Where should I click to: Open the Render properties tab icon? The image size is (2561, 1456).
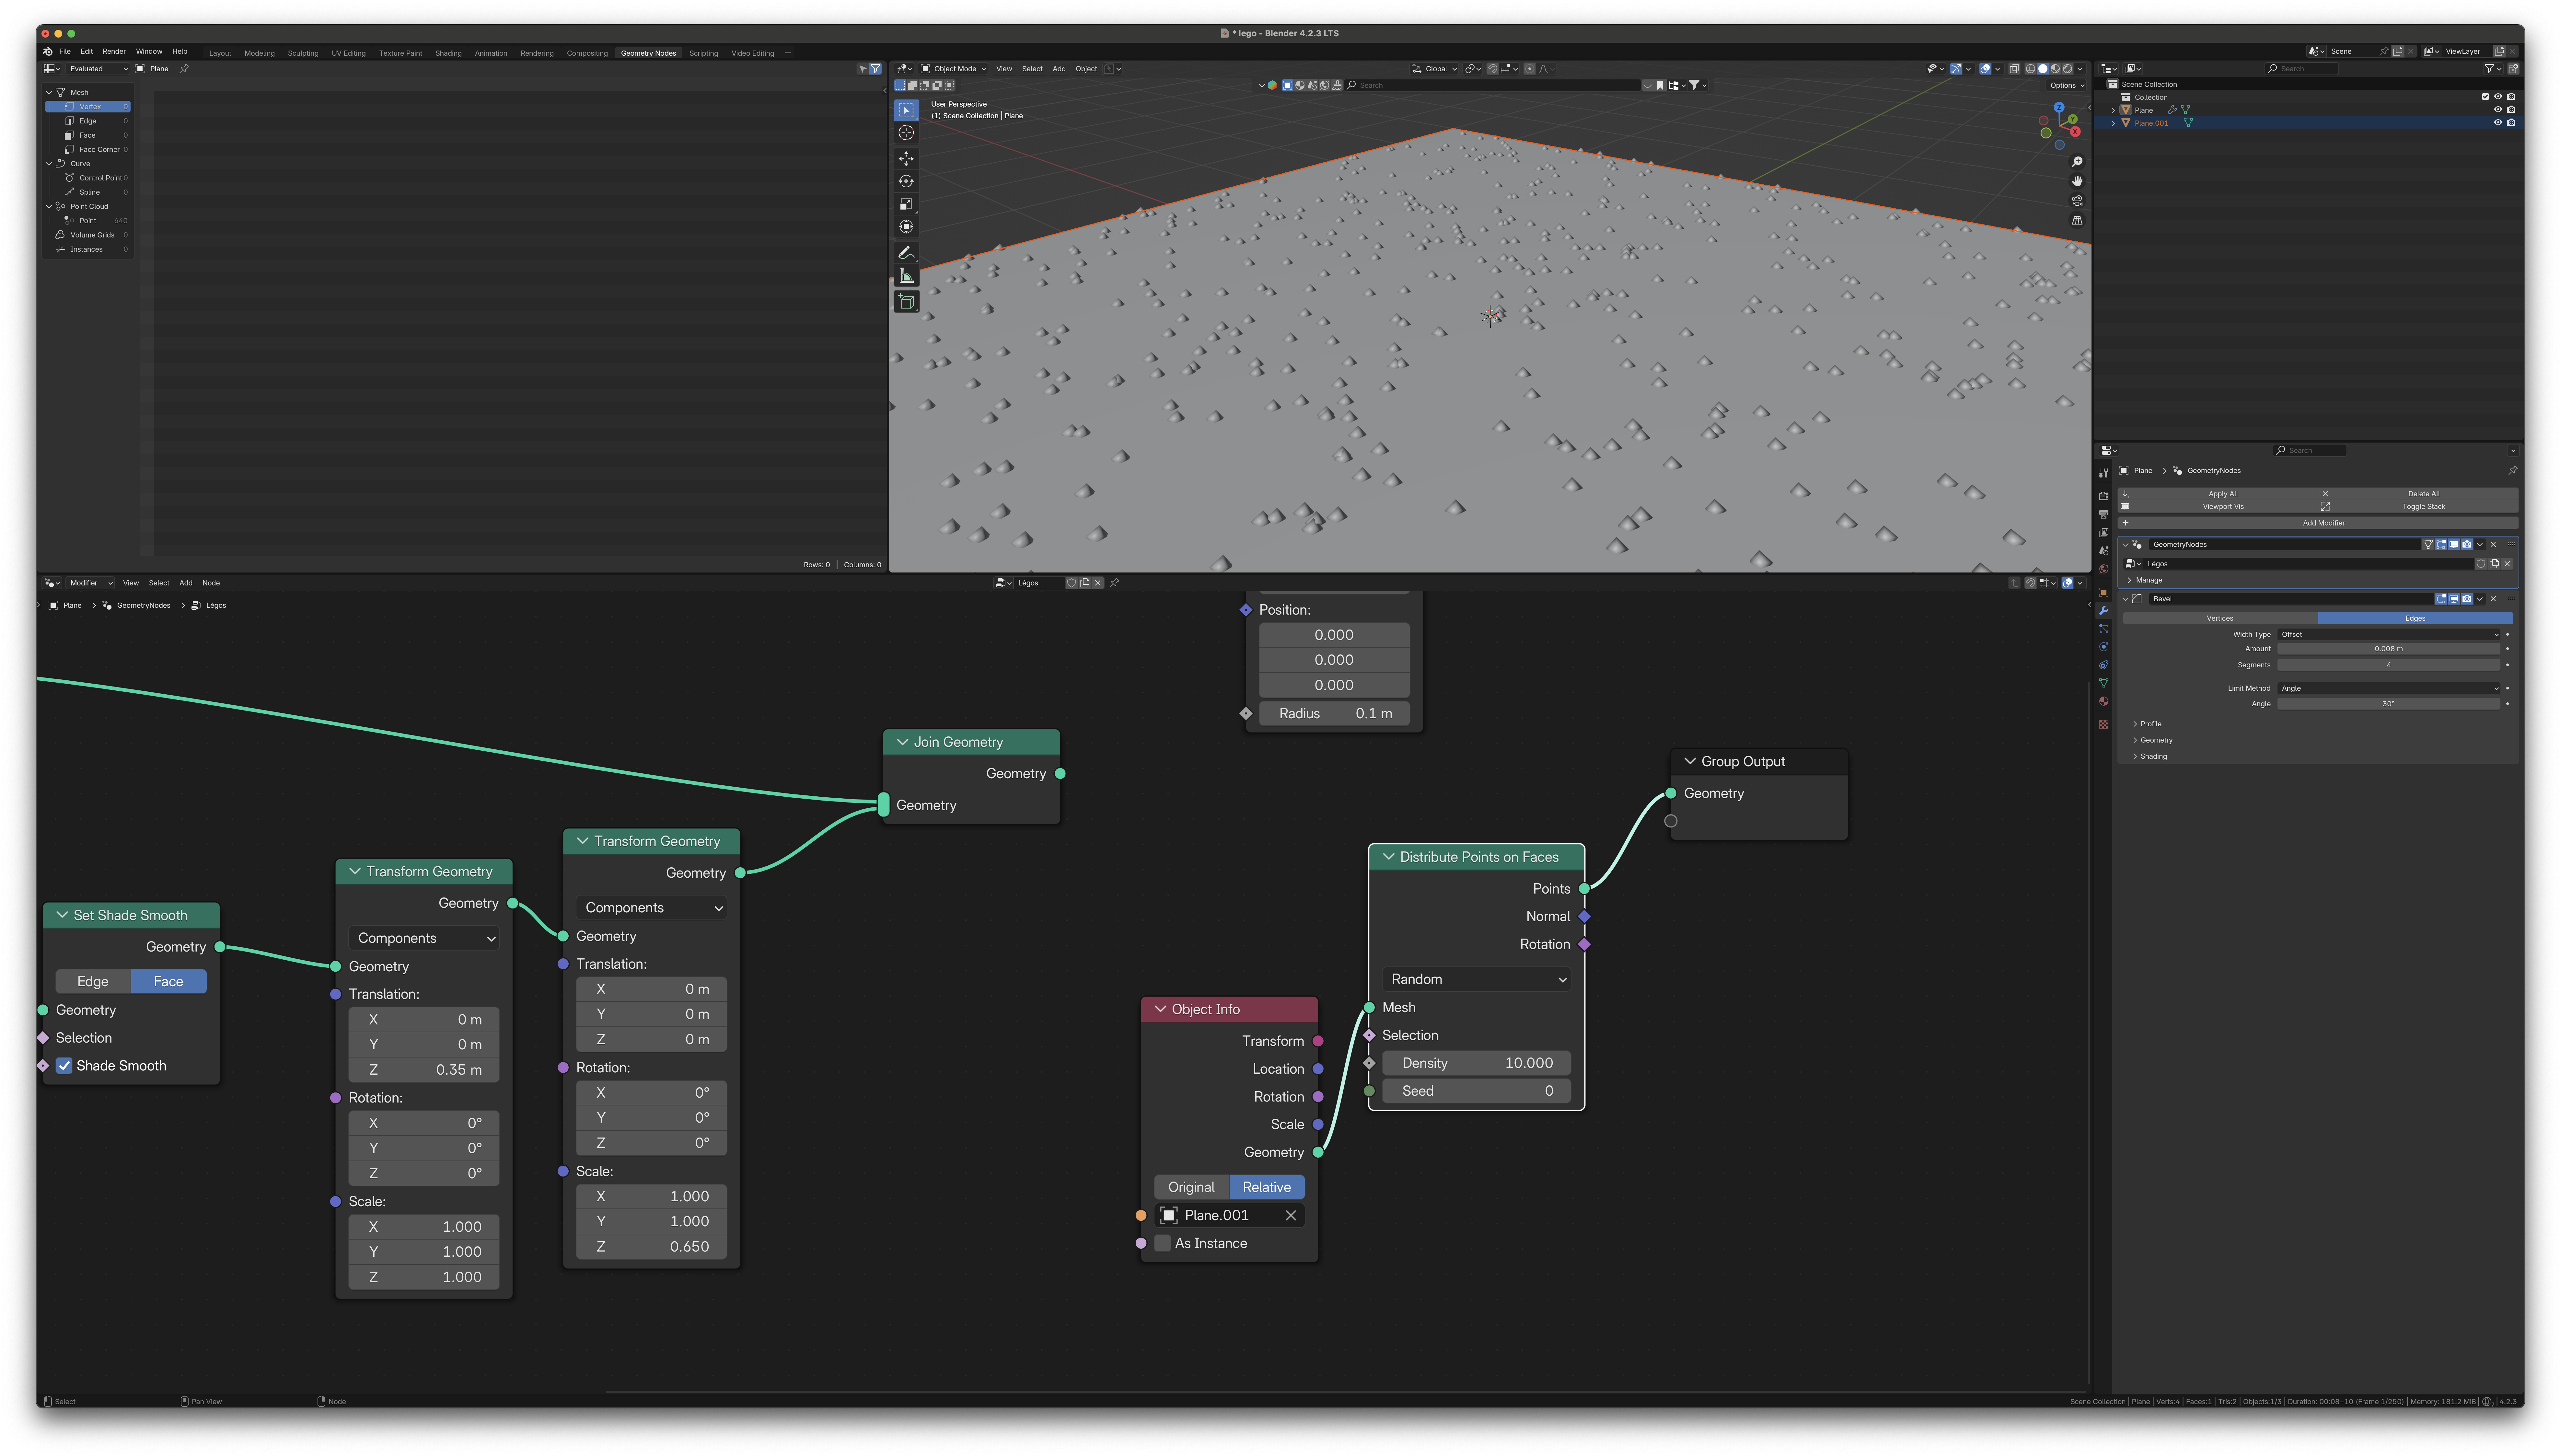tap(2104, 496)
